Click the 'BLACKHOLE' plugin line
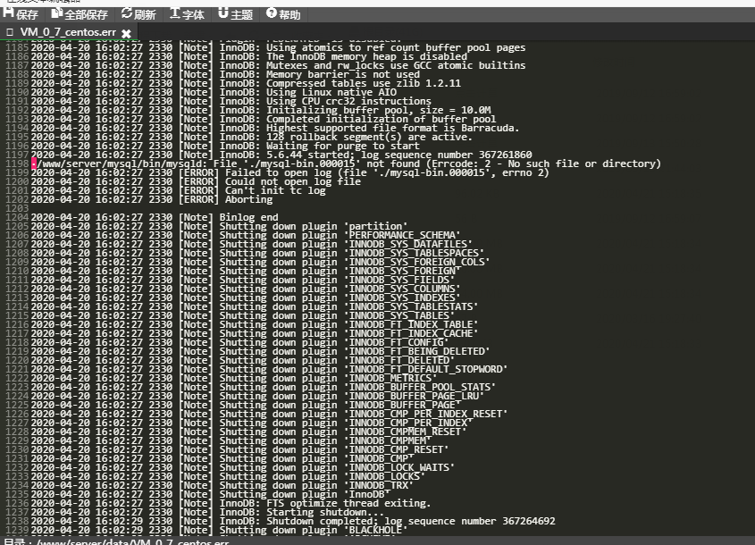Image resolution: width=755 pixels, height=545 pixels. tap(219, 530)
